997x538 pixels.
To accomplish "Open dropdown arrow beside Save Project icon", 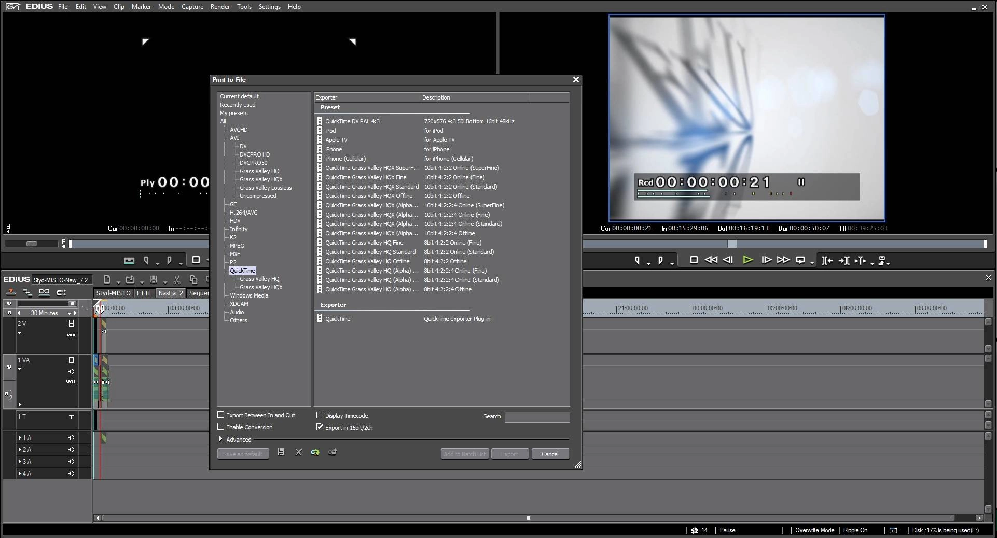I will 165,282.
